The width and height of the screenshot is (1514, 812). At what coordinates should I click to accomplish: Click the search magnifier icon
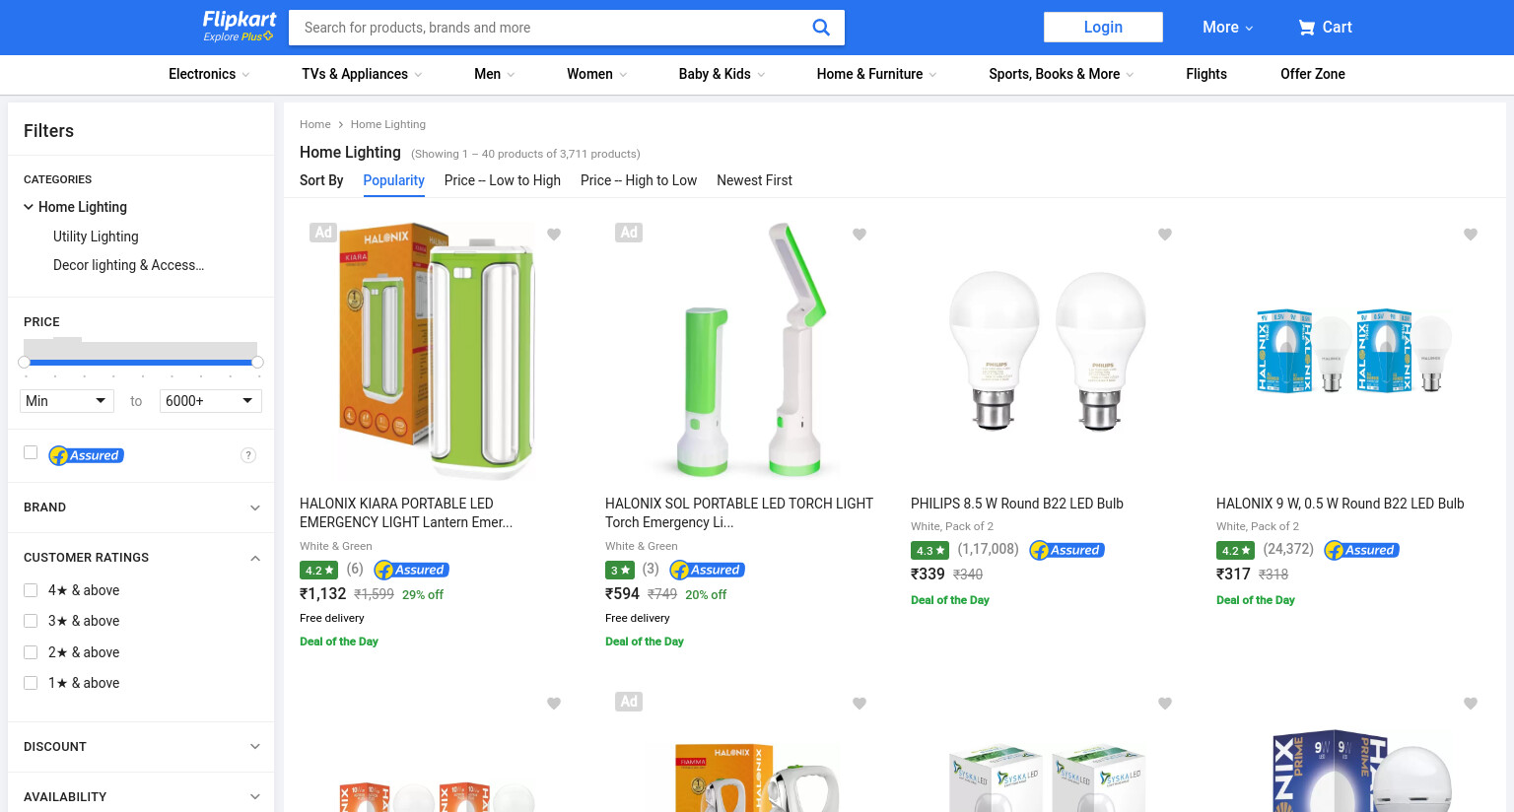[821, 28]
